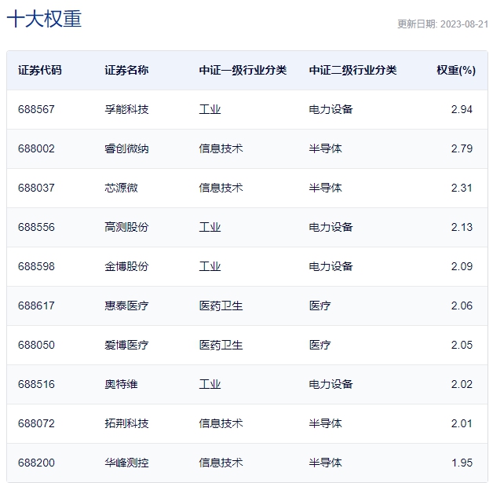Select the name 孚能科技

click(x=126, y=109)
